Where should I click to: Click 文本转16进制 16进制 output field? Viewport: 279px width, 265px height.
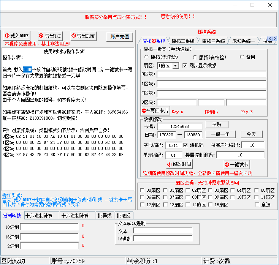point(163,238)
